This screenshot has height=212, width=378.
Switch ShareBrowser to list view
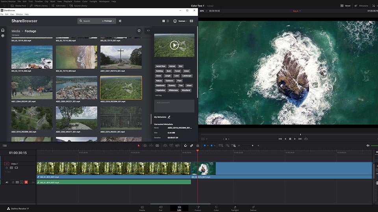[168, 21]
